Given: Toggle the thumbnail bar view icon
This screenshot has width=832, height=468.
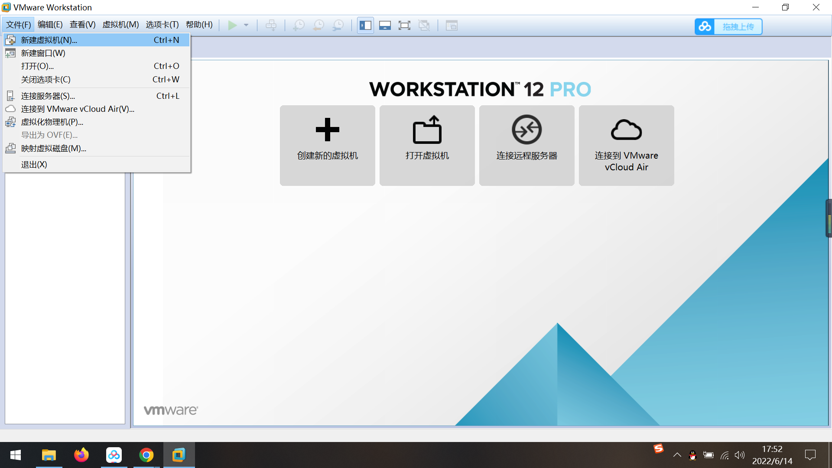Looking at the screenshot, I should pos(385,26).
